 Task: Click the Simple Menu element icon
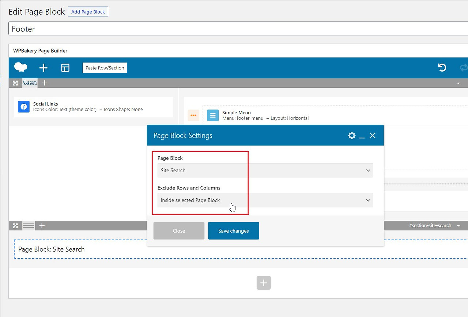point(213,115)
